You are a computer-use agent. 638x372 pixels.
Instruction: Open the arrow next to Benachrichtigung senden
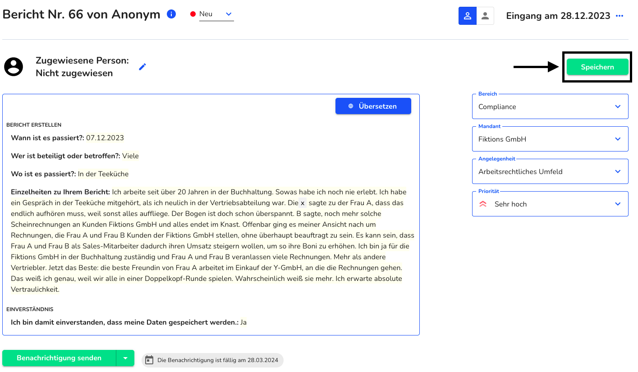coord(125,358)
